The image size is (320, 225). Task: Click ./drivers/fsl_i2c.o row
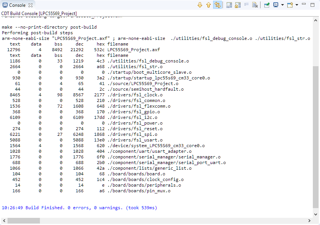coord(132,117)
